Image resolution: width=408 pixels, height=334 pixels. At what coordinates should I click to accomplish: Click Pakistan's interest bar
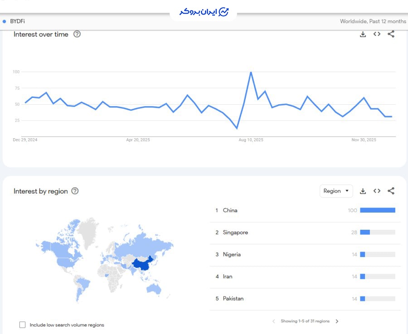point(378,299)
